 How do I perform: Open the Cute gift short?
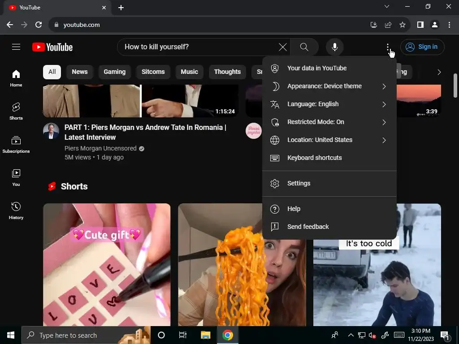click(107, 265)
